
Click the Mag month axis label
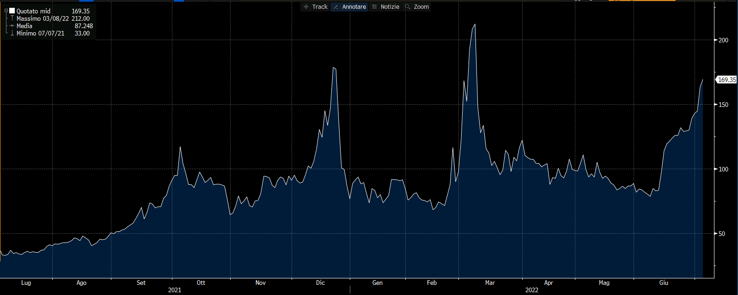604,283
